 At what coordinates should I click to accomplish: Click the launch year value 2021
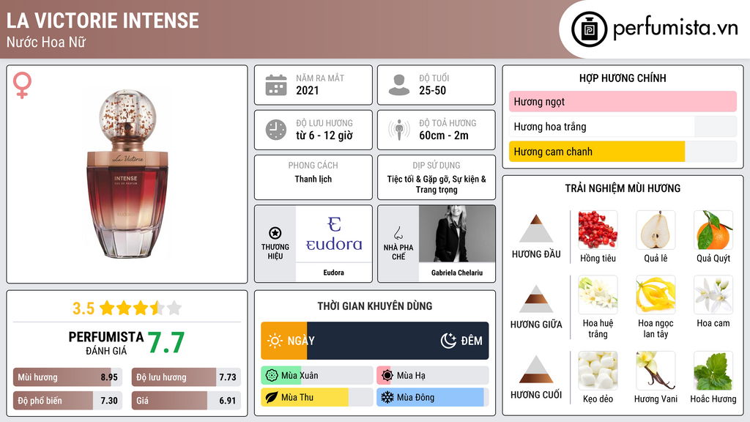click(307, 90)
